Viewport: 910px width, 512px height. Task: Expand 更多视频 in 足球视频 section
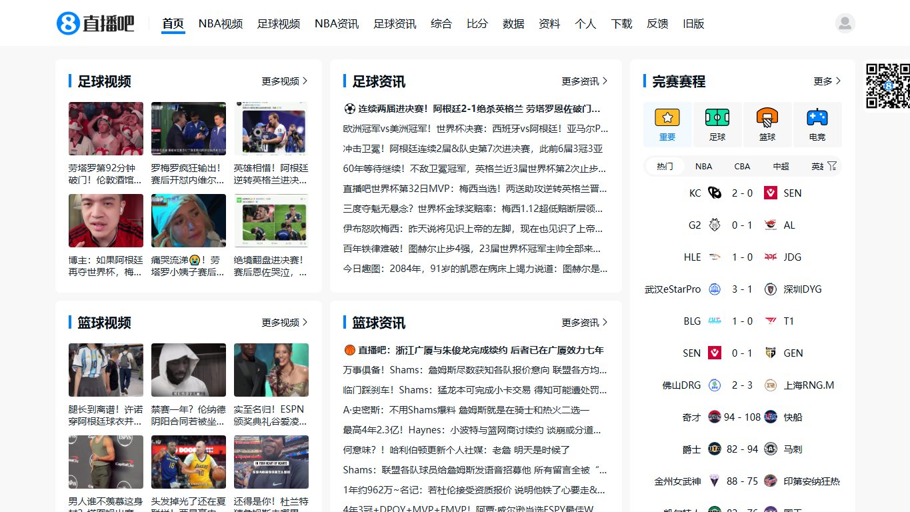click(285, 81)
